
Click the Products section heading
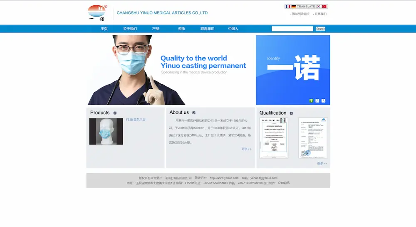coord(100,113)
